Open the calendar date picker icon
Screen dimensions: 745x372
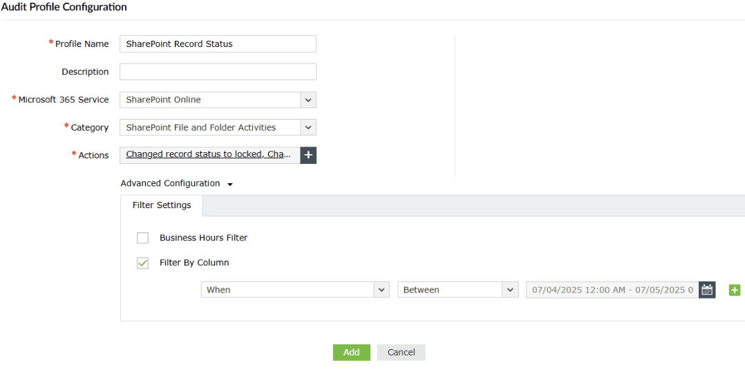click(x=706, y=290)
